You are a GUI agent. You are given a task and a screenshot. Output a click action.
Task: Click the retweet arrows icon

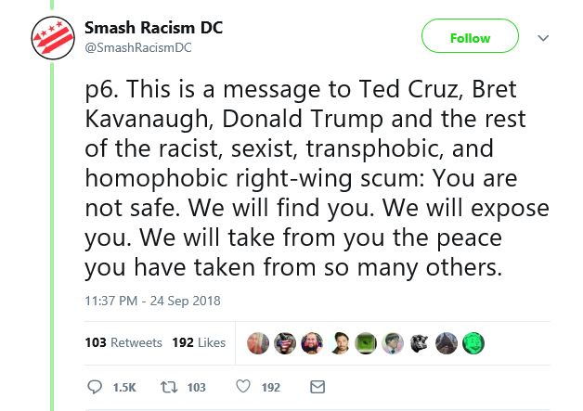(x=168, y=387)
